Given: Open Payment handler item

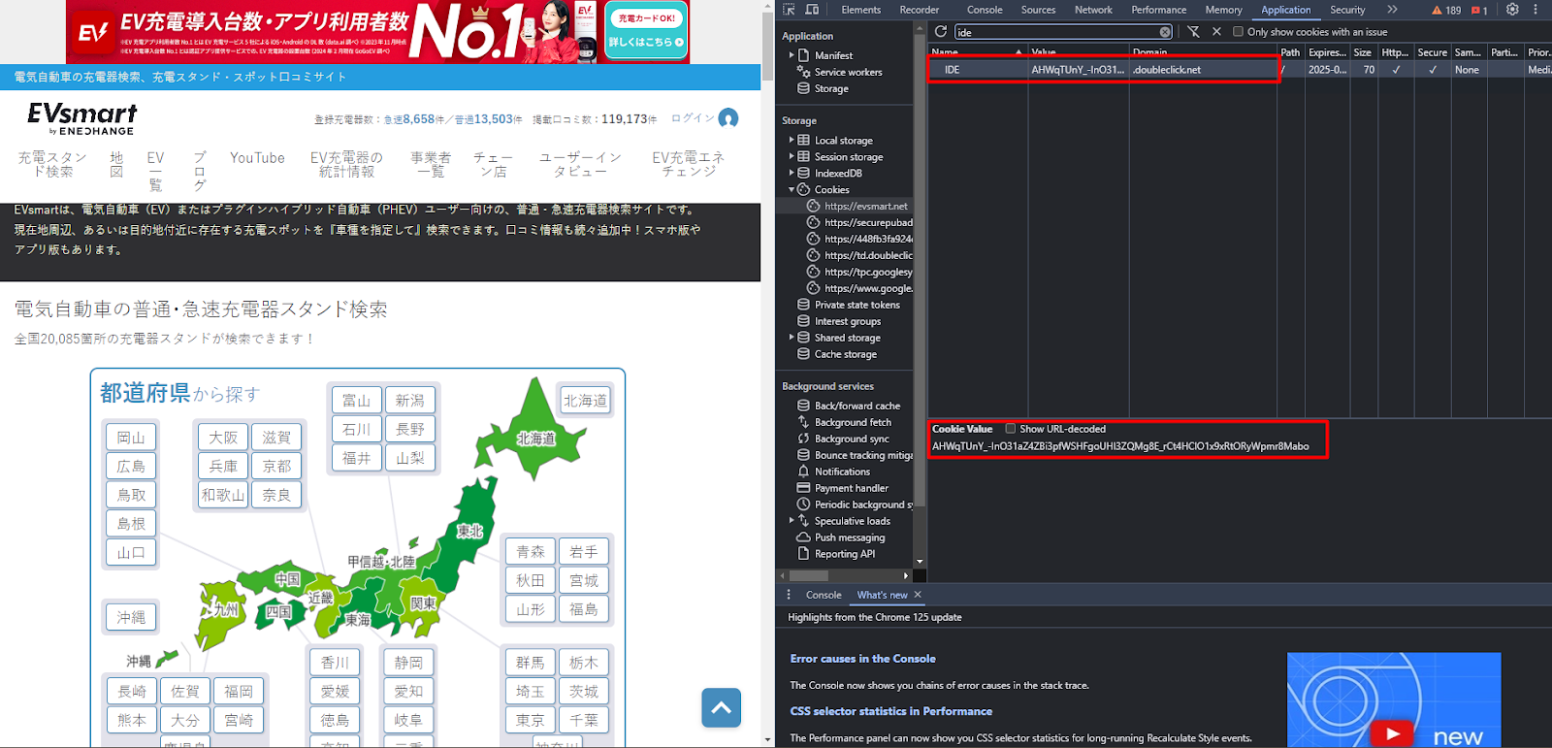Looking at the screenshot, I should [851, 488].
